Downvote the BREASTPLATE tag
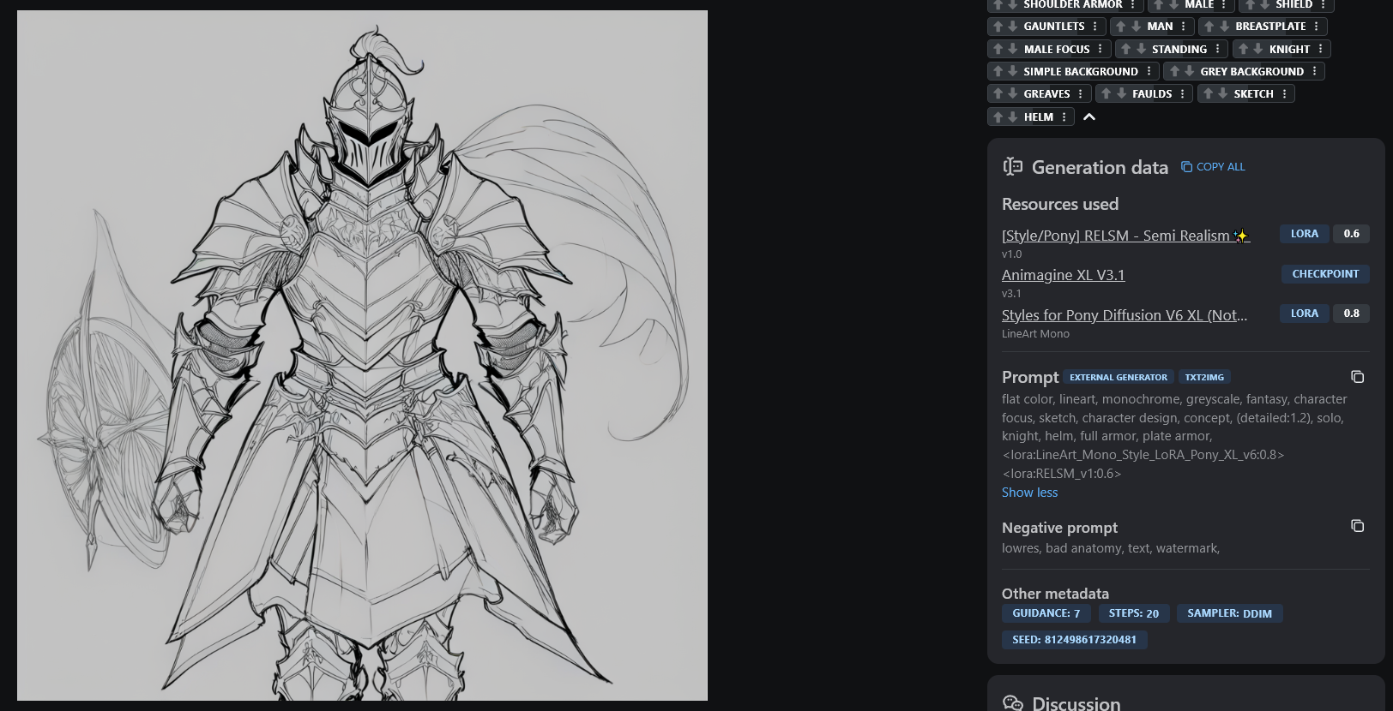Screen dimensions: 1393x711 pyautogui.click(x=1224, y=27)
